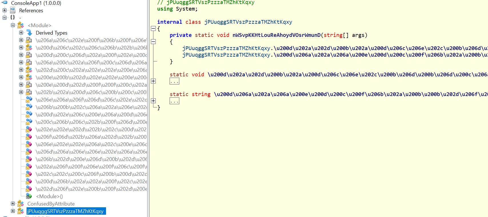Click the field icon beside \u206e\u202e\u202e
The width and height of the screenshot is (488, 217).
coord(29,144)
